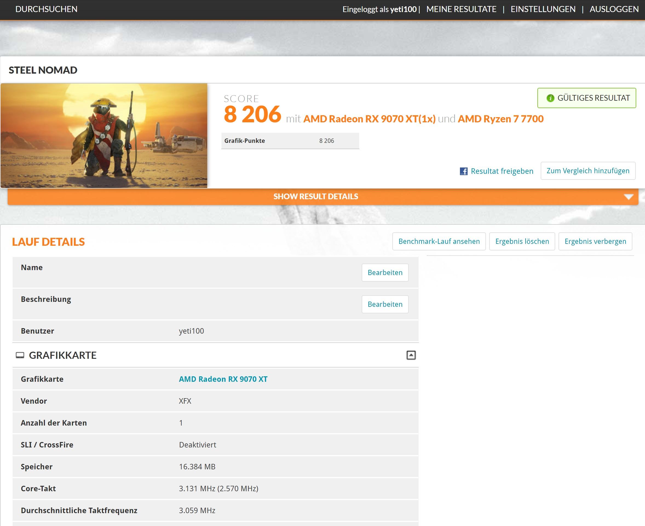Collapse the GRAFIKKARTE section with arrow box
This screenshot has height=526, width=645.
click(x=411, y=355)
